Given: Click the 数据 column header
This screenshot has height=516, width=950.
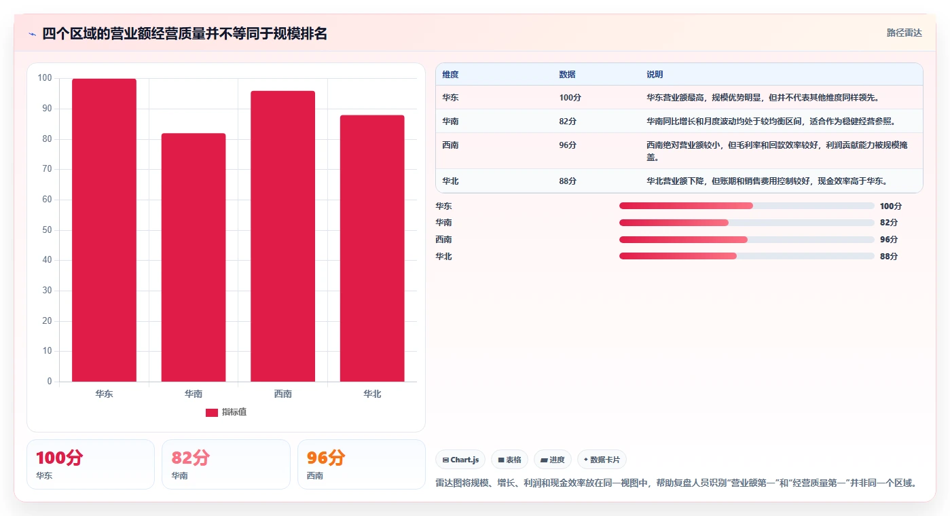Looking at the screenshot, I should click(567, 75).
